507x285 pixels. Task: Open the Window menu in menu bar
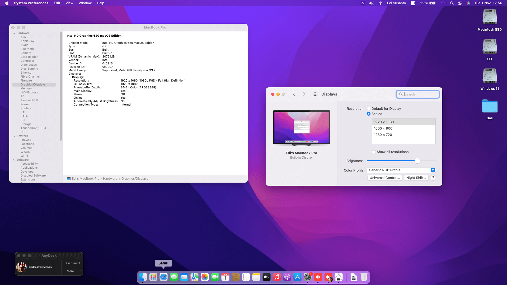[85, 3]
